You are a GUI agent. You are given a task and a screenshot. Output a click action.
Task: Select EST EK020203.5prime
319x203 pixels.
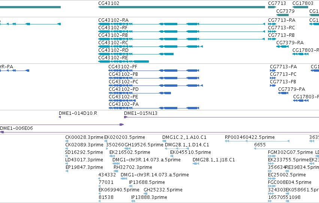(x=124, y=137)
